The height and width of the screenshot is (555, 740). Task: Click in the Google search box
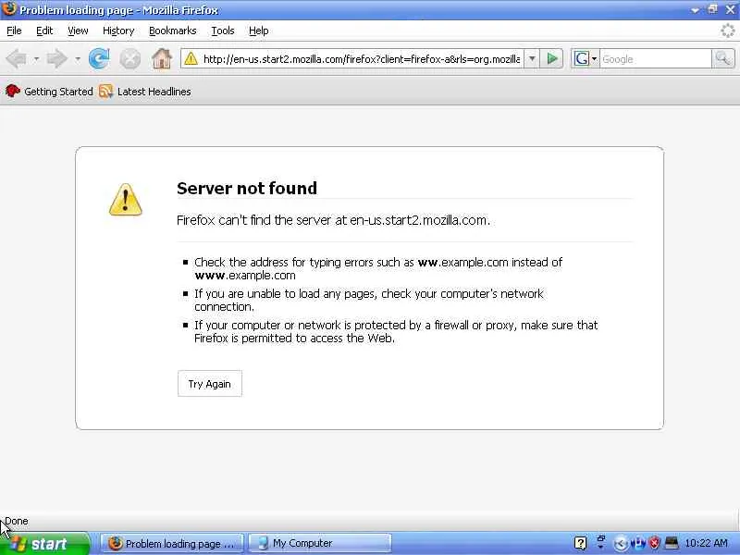(656, 59)
